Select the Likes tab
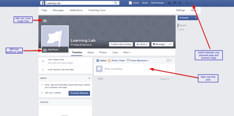234x116 pixels. click(x=115, y=52)
